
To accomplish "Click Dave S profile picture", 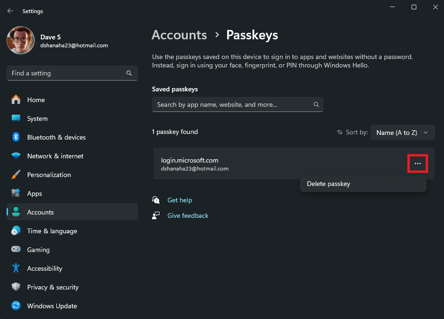I will click(x=20, y=40).
